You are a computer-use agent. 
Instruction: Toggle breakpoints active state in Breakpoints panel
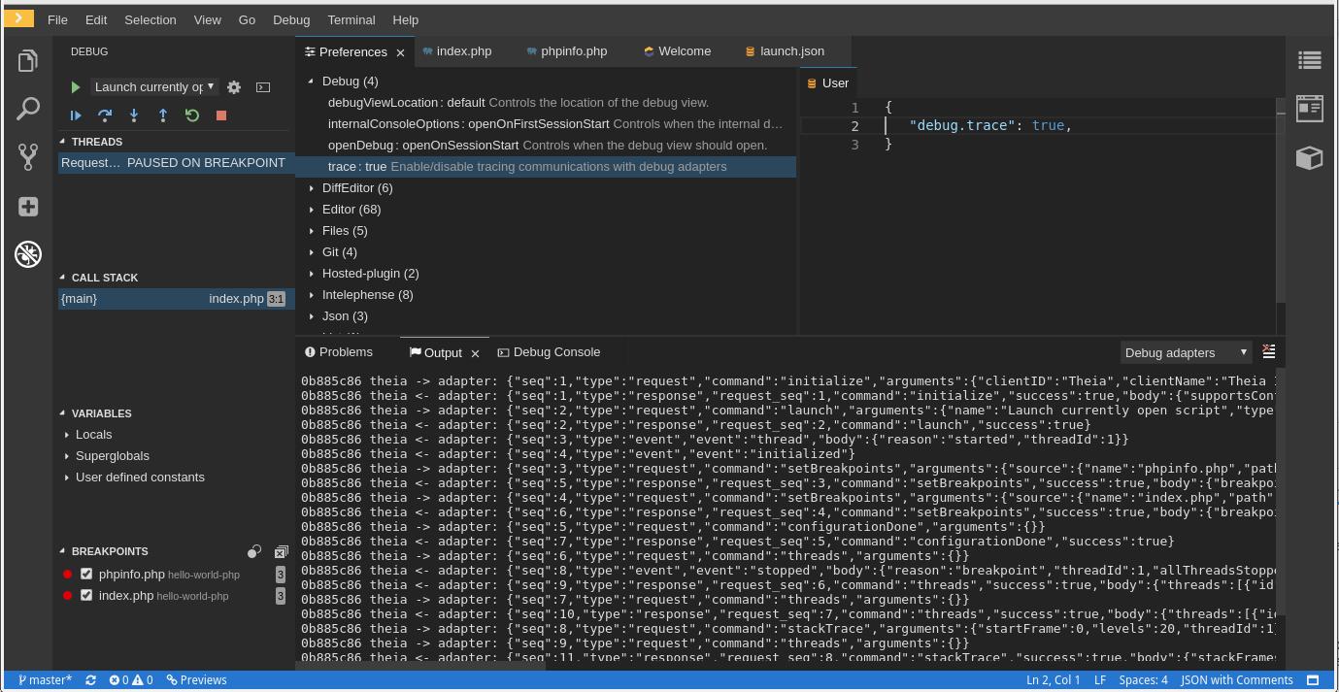tap(254, 550)
